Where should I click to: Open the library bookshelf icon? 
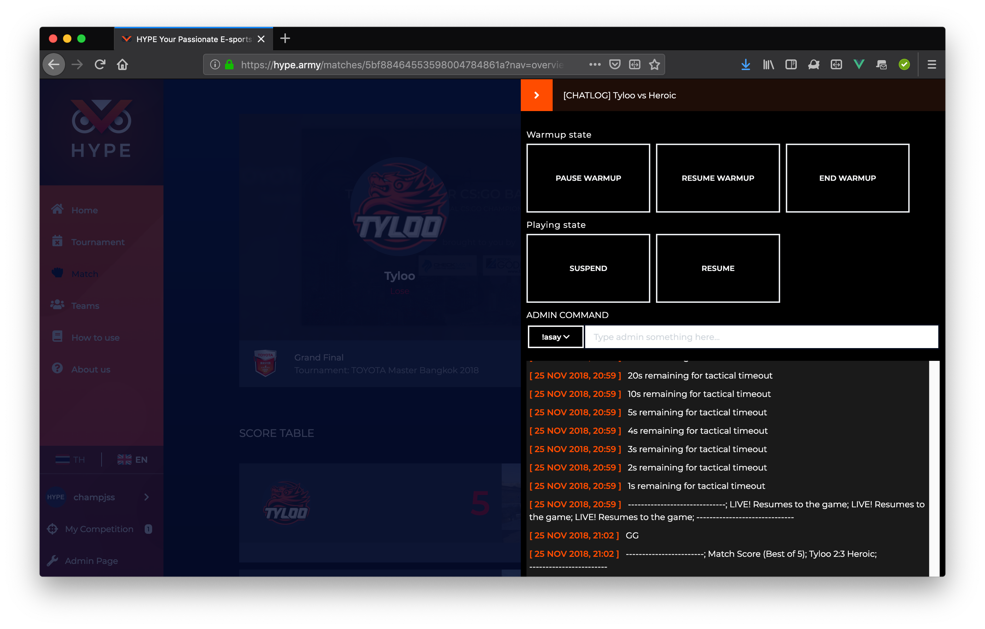[768, 65]
